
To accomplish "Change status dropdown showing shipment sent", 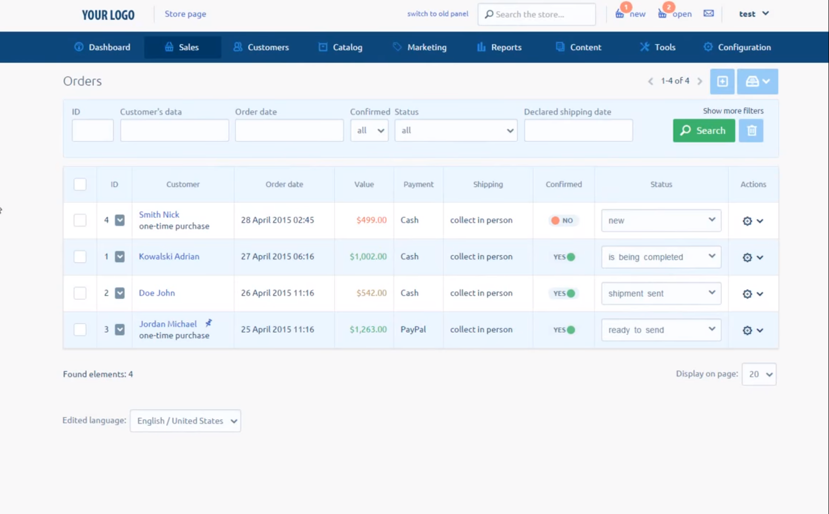I will point(661,294).
